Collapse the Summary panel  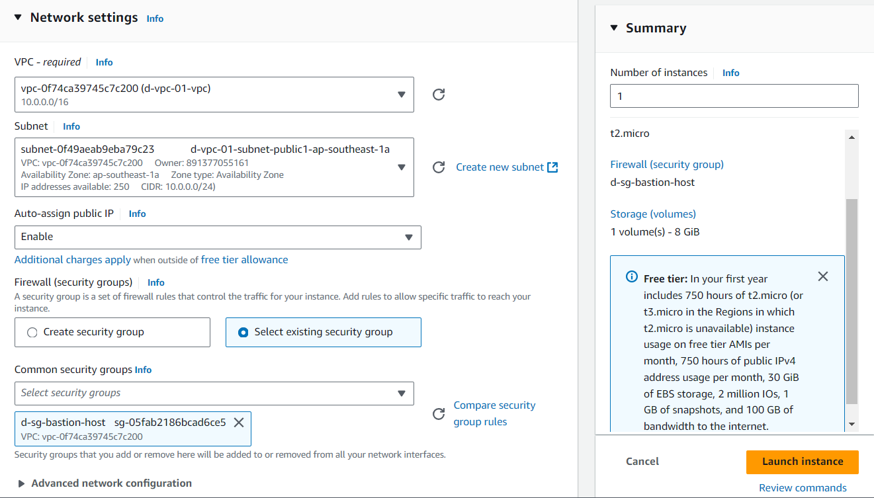tap(613, 28)
